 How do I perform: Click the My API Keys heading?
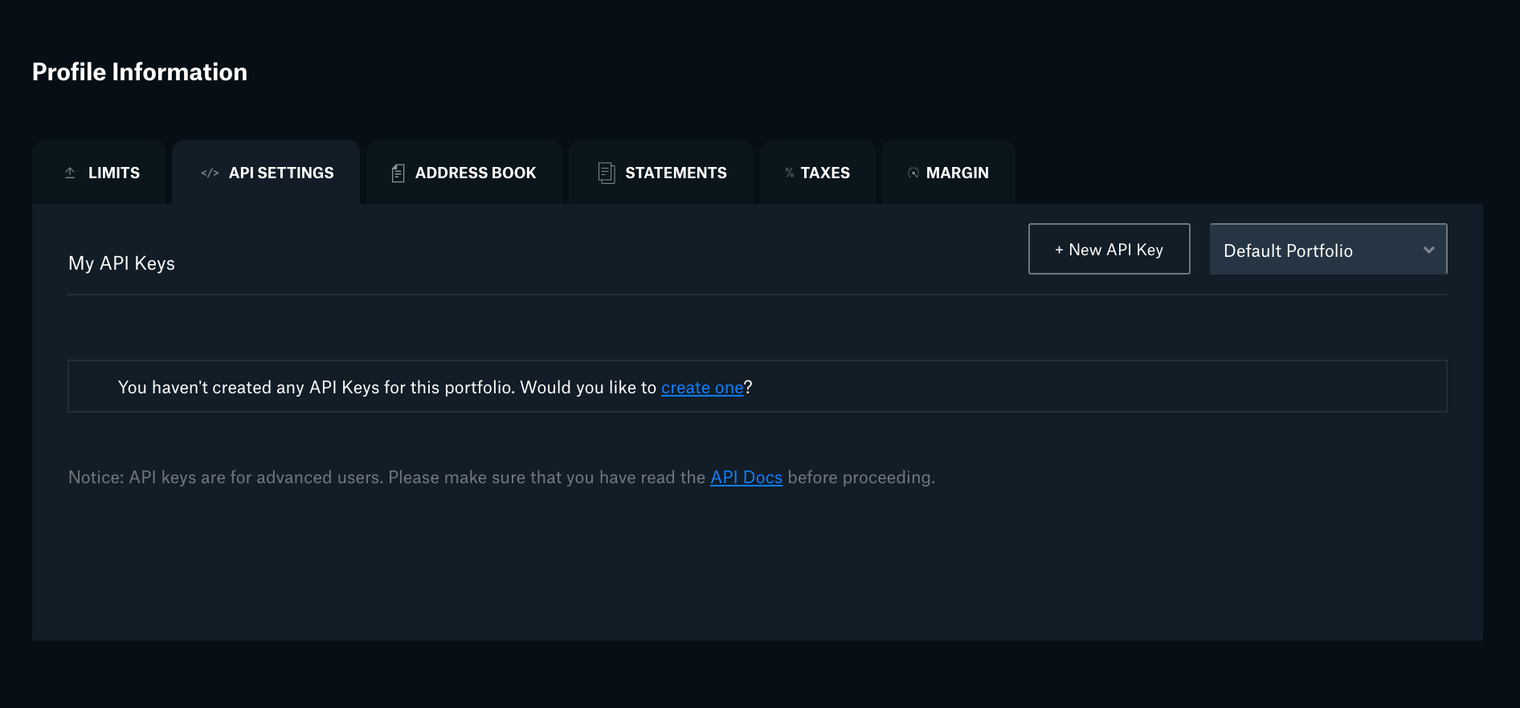(121, 263)
